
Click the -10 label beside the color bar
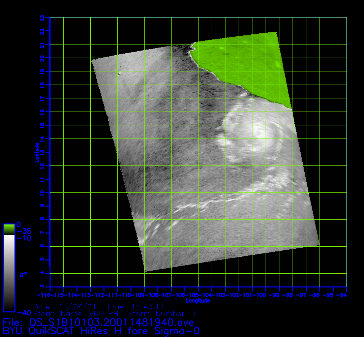24,238
